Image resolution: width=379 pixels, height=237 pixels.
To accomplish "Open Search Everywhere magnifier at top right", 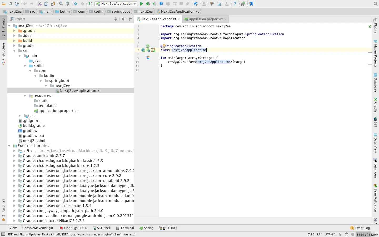I will pyautogui.click(x=376, y=4).
